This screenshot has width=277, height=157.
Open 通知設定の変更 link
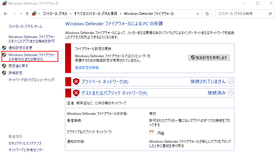[x=20, y=48]
